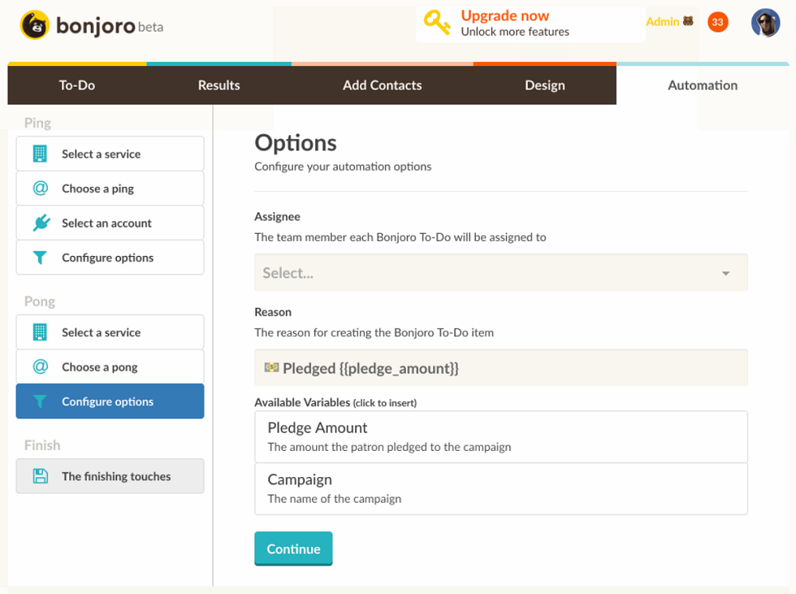Viewport: 796px width, 594px height.
Task: Insert the Pledge Amount variable
Action: (501, 437)
